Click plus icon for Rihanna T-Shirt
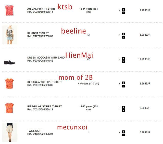The width and height of the screenshot is (163, 144). 123,34
